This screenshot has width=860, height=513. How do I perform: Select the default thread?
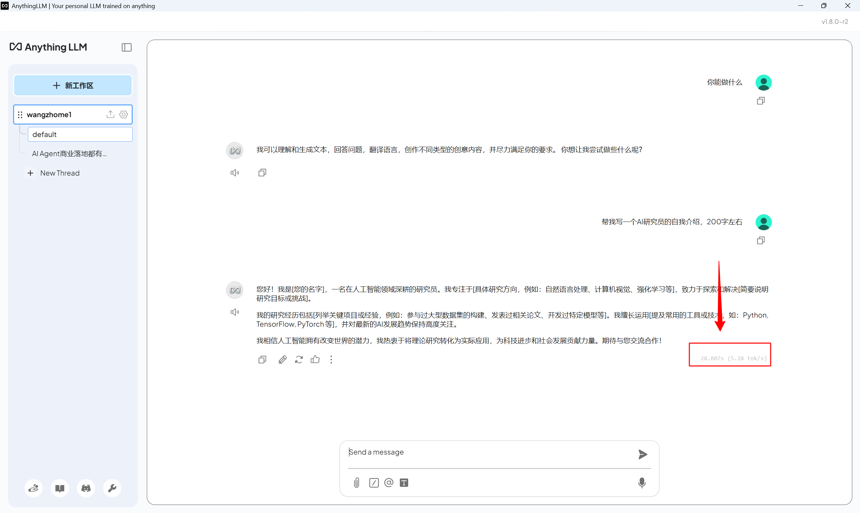pyautogui.click(x=80, y=134)
